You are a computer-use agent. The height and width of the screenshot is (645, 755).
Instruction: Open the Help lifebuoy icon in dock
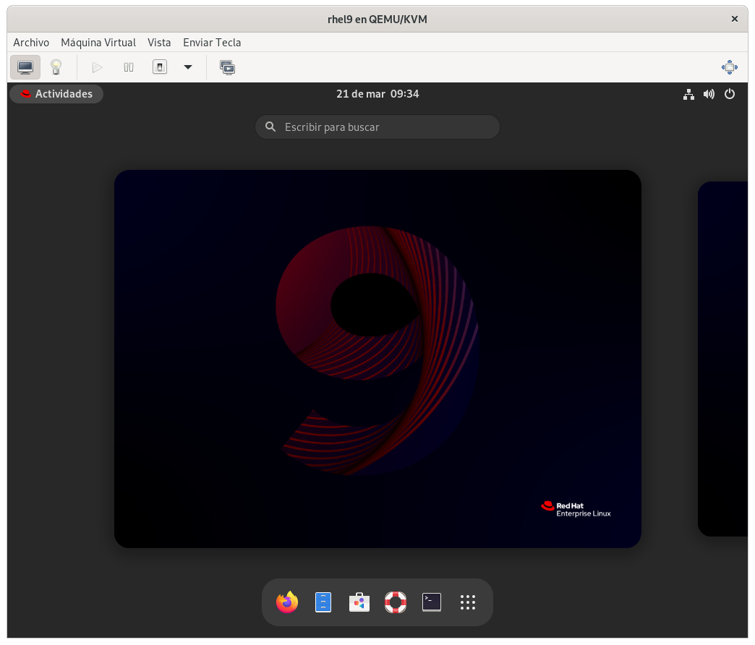[396, 602]
